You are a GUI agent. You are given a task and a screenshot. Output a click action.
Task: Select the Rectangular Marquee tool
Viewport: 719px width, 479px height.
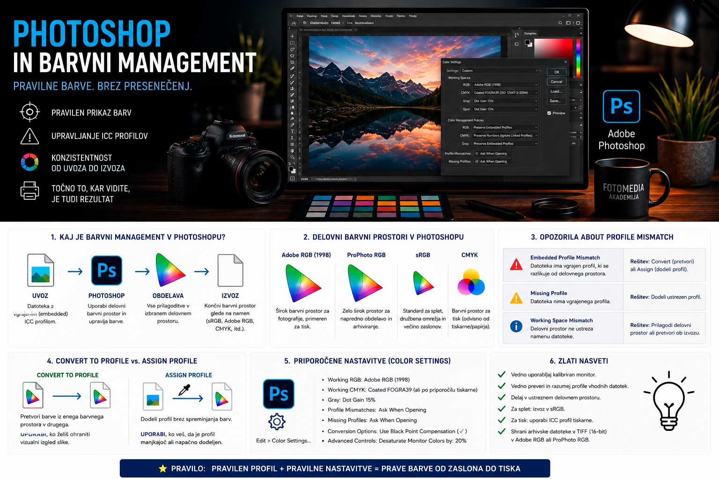pos(292,43)
